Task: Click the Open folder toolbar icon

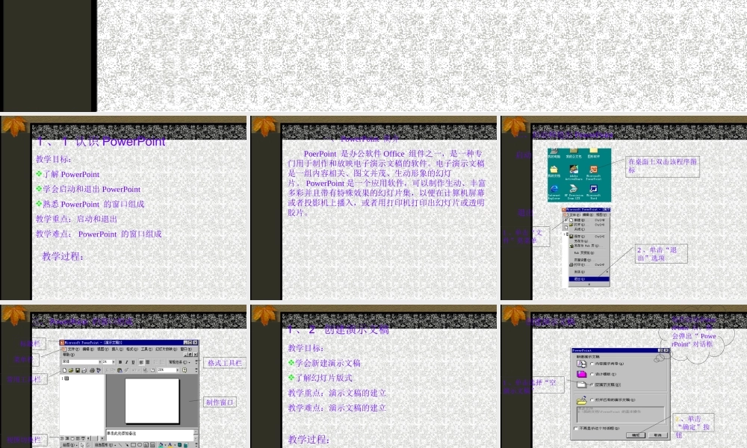Action: coord(71,370)
